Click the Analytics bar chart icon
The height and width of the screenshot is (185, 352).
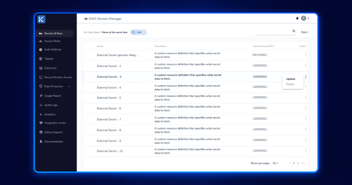[x=41, y=114]
